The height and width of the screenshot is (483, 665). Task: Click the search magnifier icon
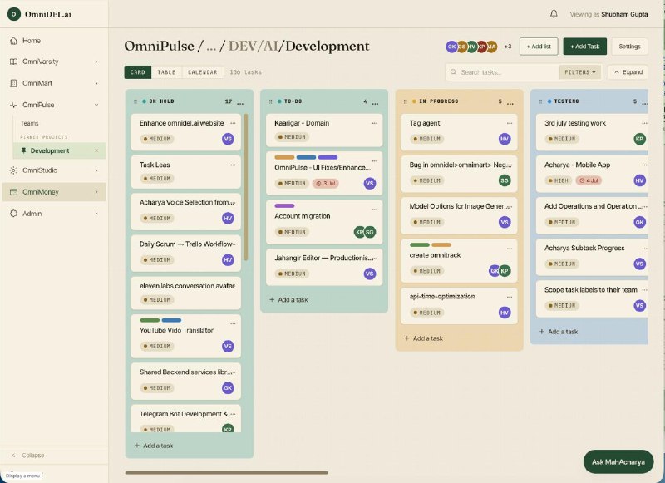[453, 72]
